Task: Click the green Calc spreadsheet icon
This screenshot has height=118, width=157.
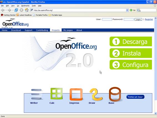Action: pyautogui.click(x=57, y=94)
